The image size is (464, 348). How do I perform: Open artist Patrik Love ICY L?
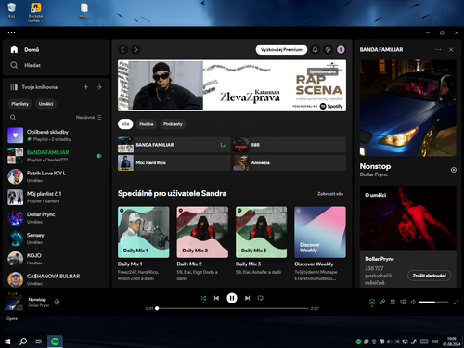tap(56, 176)
